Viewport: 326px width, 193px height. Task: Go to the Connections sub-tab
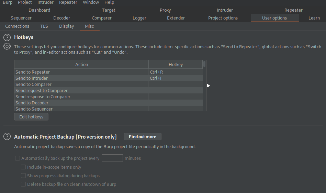pos(17,26)
